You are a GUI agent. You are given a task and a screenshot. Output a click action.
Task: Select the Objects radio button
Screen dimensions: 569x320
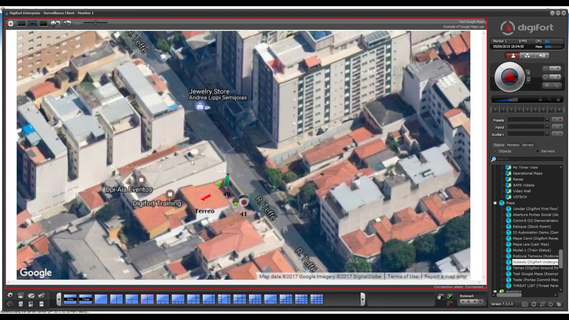tap(495, 151)
